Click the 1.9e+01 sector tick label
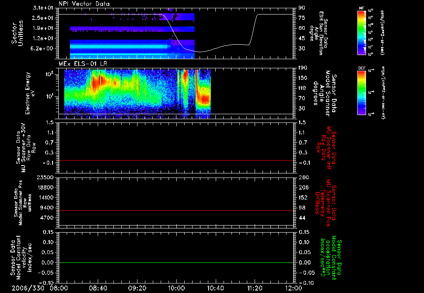Image resolution: width=424 pixels, height=293 pixels. [x=43, y=28]
